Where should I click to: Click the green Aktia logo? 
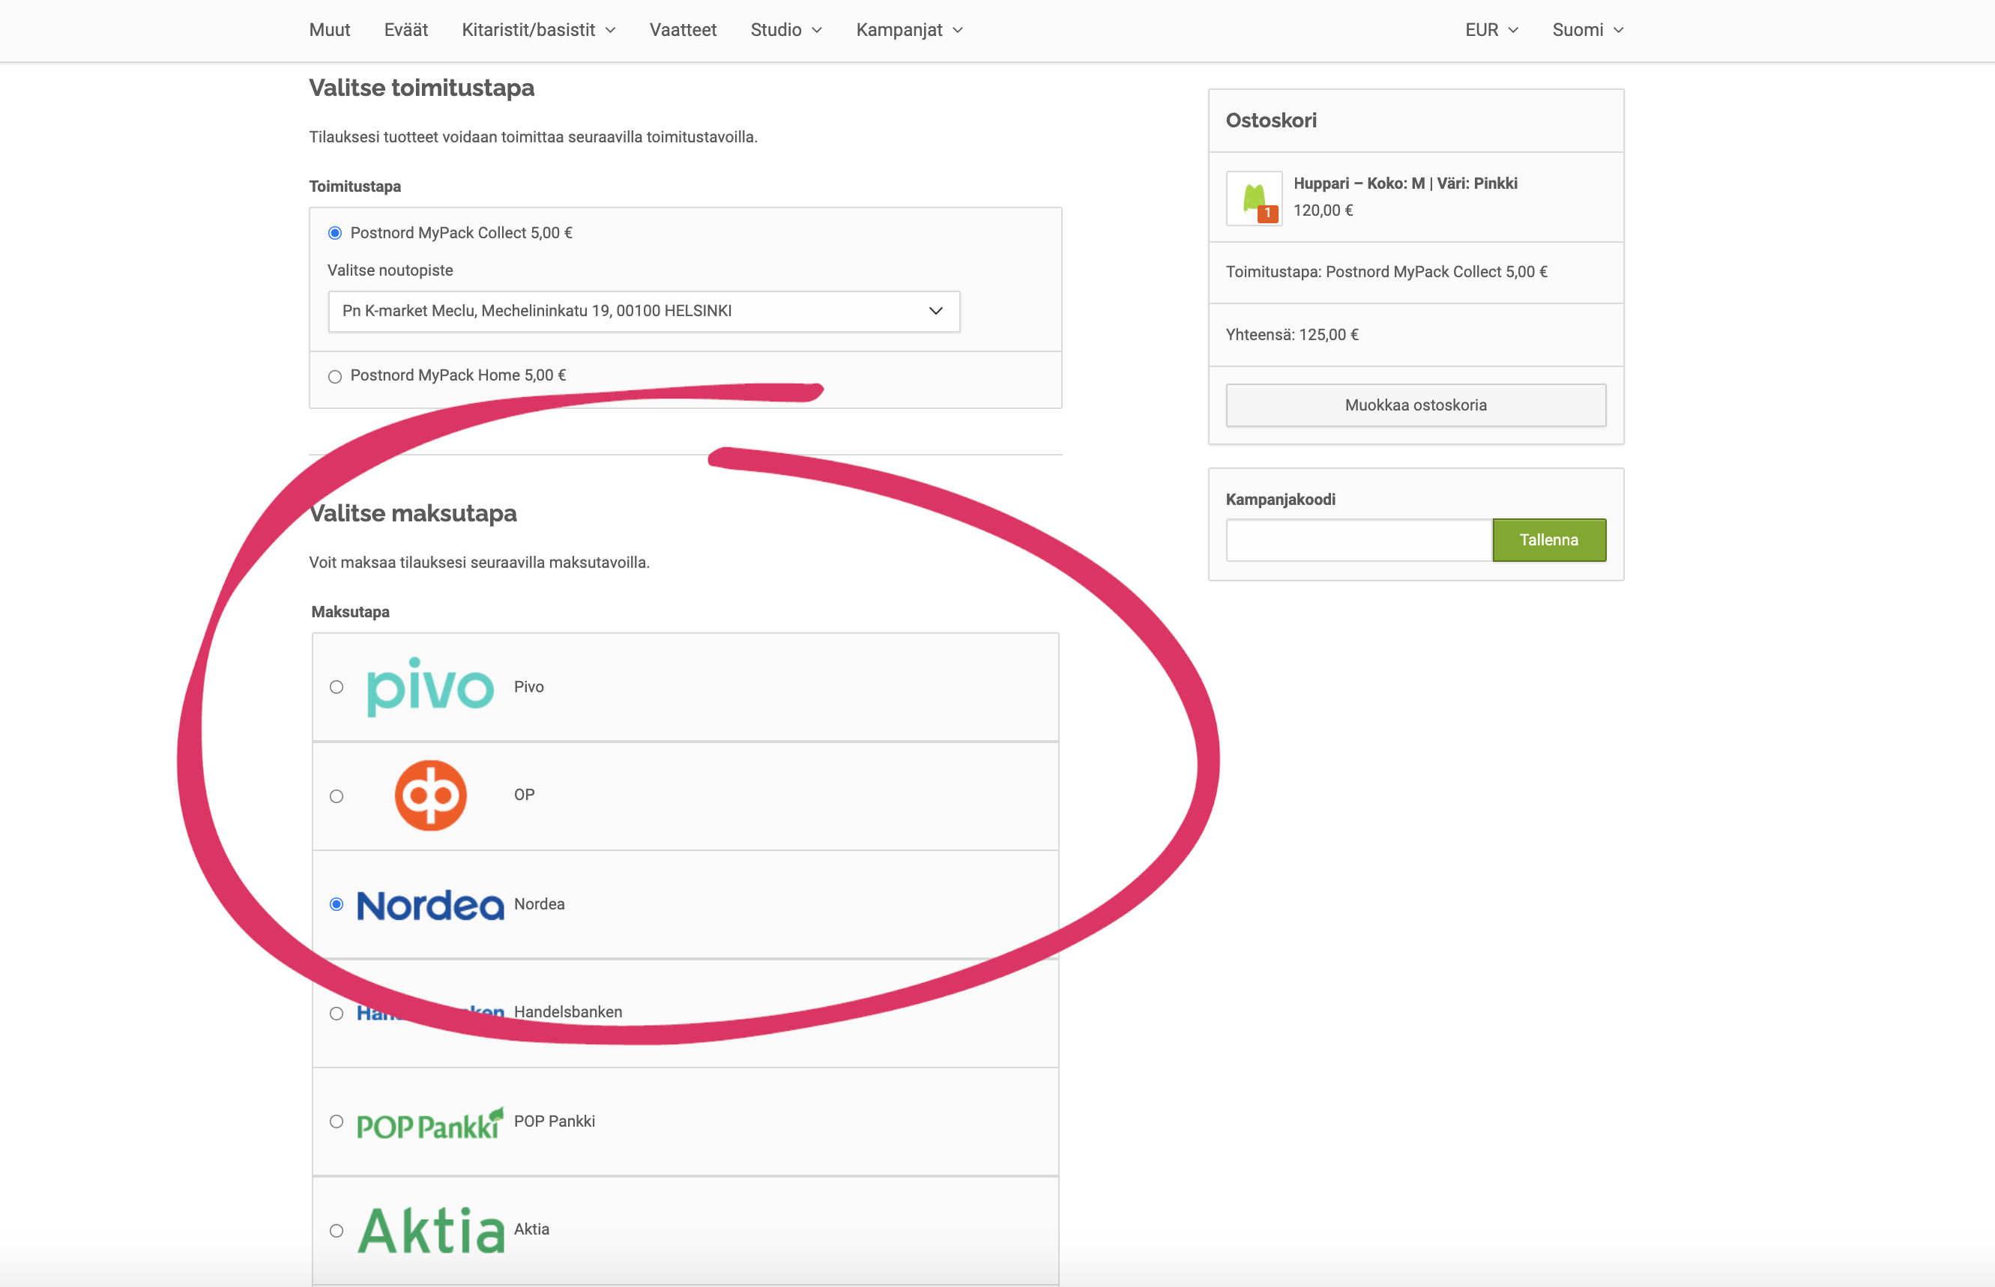tap(429, 1229)
